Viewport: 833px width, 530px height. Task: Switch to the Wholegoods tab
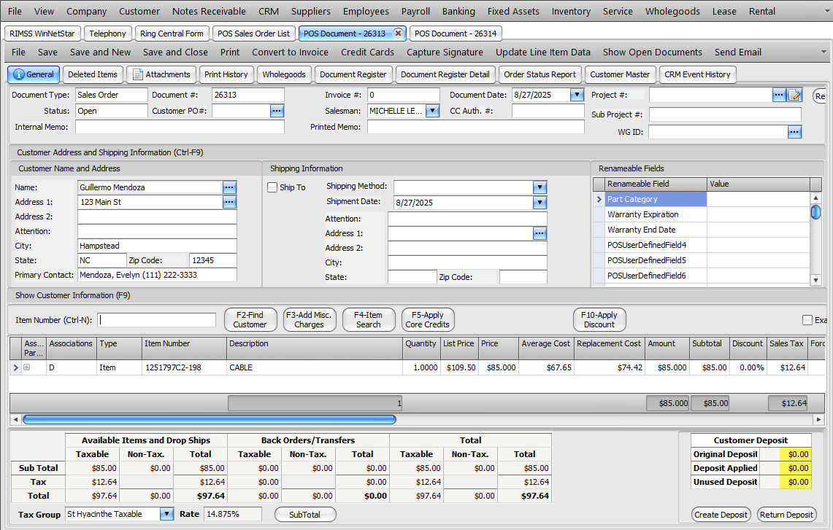[284, 74]
